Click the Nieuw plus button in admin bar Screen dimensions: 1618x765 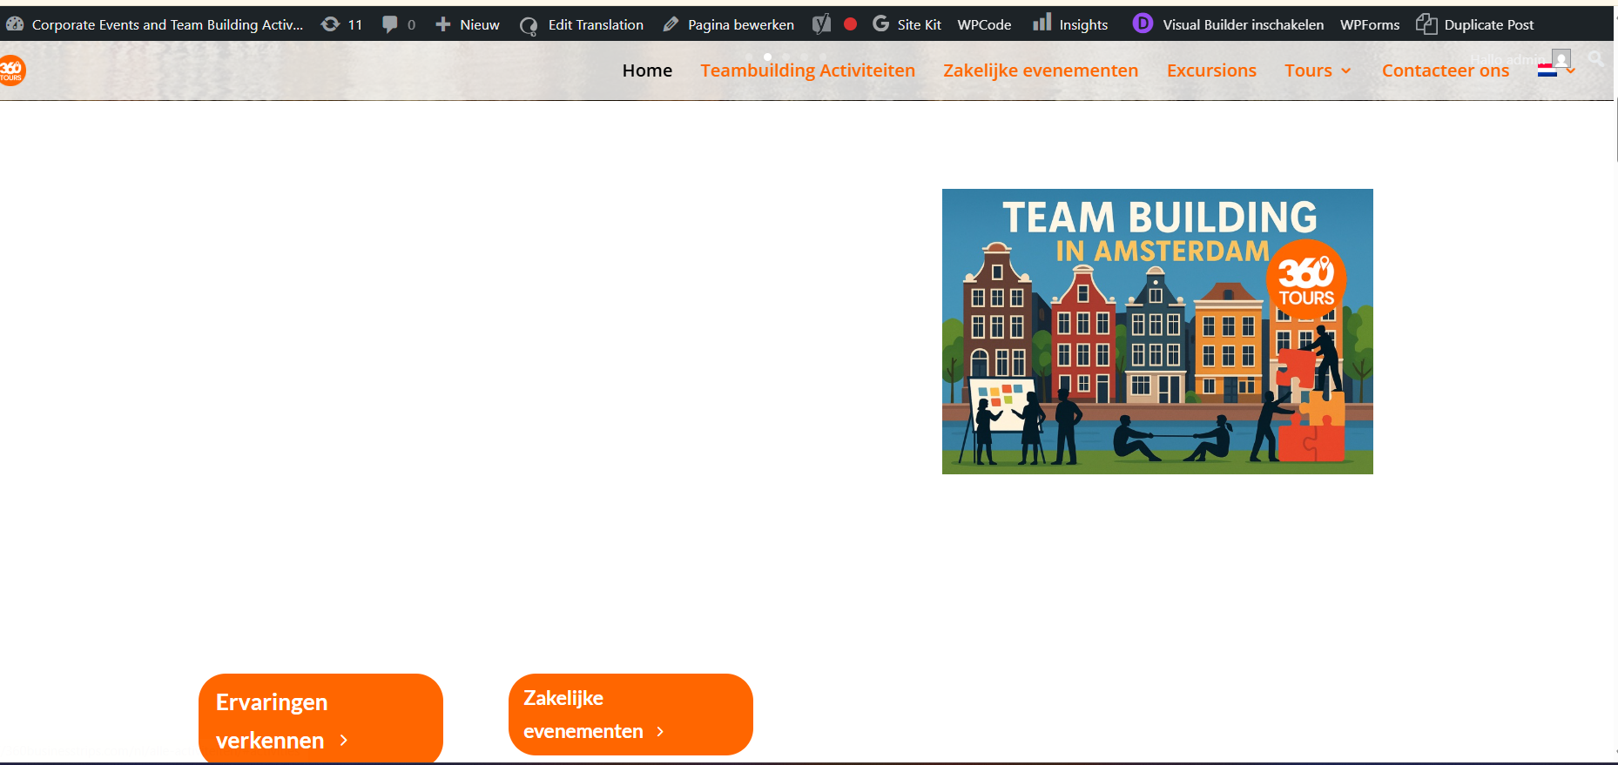coord(468,24)
